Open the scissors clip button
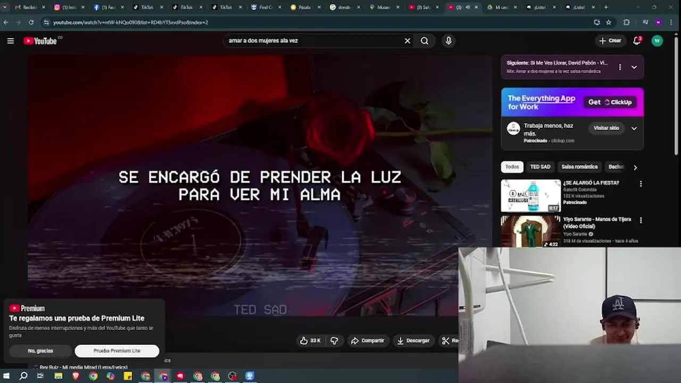Image resolution: width=681 pixels, height=383 pixels. (x=448, y=340)
